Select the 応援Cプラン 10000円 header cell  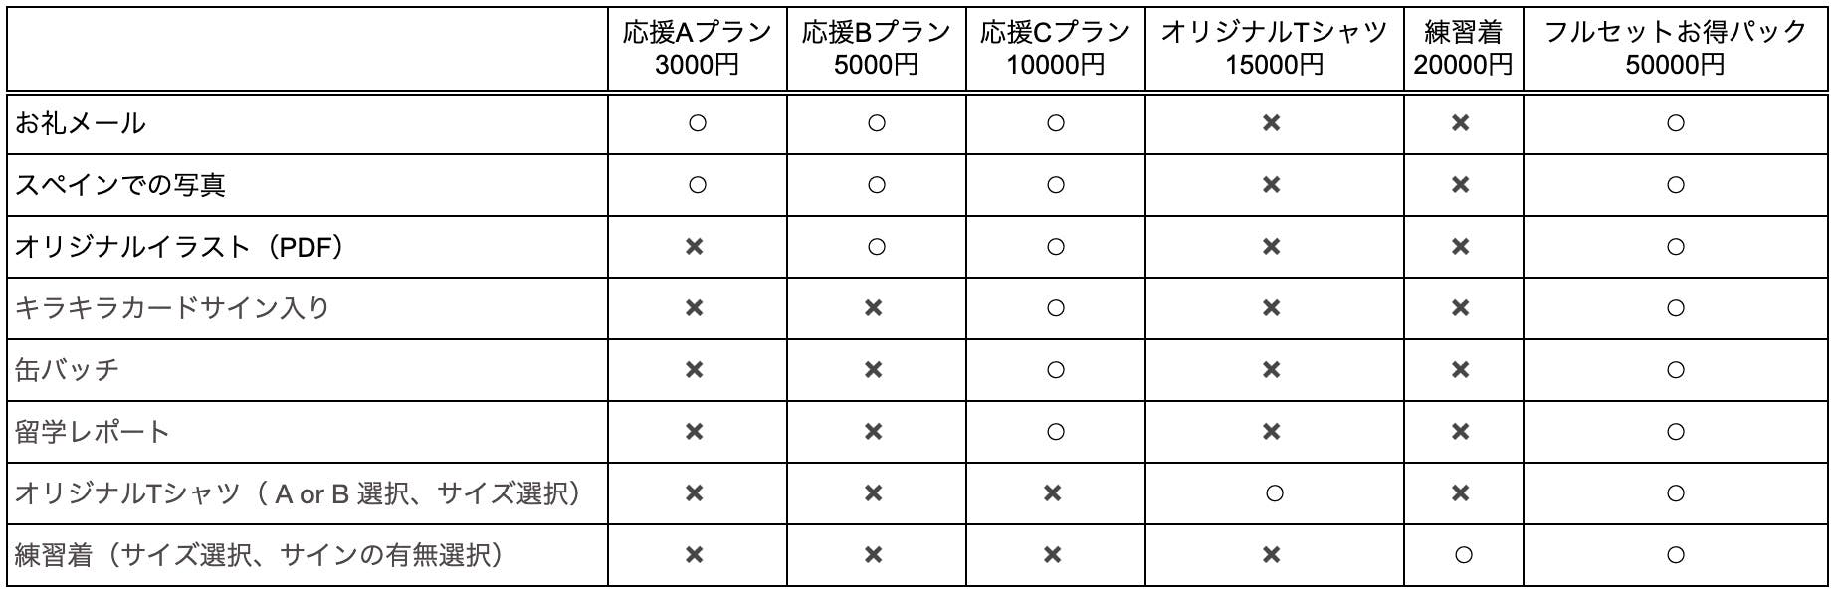pos(1055,48)
